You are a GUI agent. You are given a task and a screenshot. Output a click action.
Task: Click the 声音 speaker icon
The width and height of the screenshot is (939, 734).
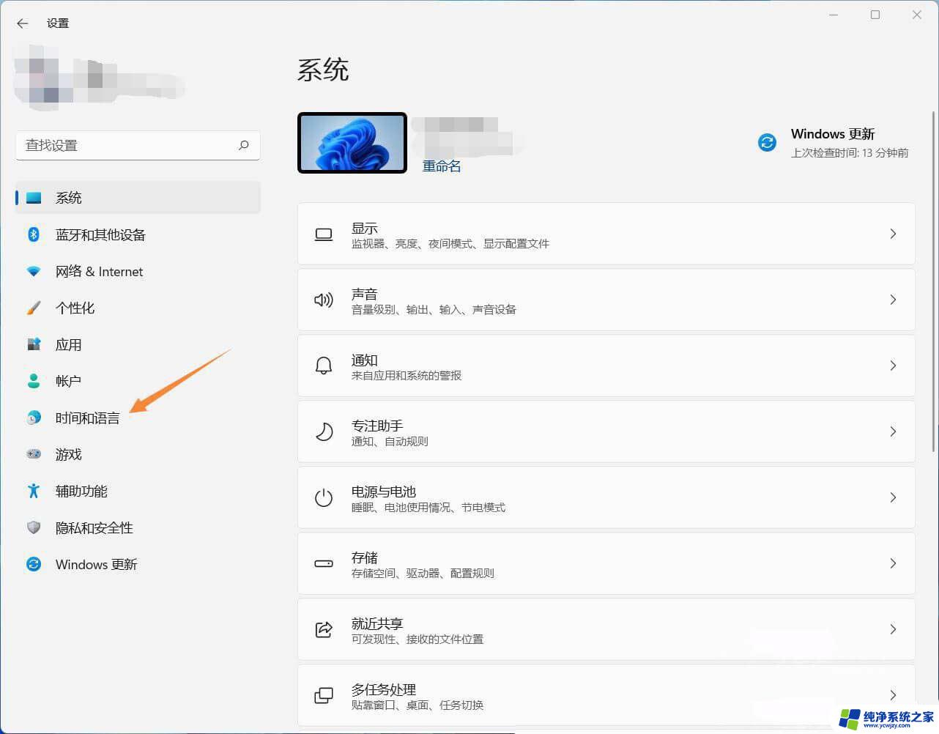(x=324, y=300)
